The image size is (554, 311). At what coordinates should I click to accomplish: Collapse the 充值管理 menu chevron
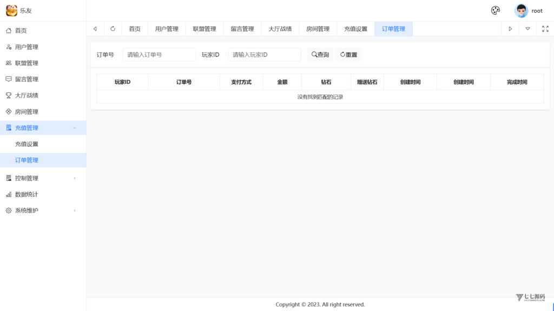tap(75, 128)
